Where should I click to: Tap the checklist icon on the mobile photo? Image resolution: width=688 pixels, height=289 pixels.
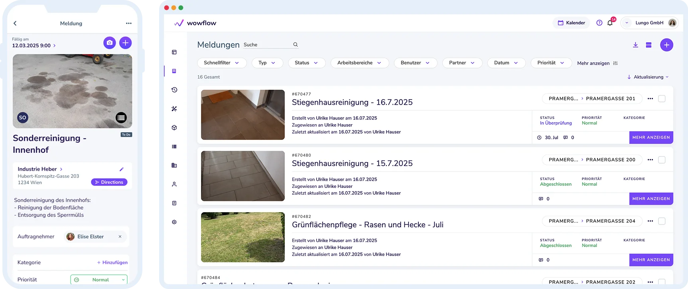pos(121,117)
